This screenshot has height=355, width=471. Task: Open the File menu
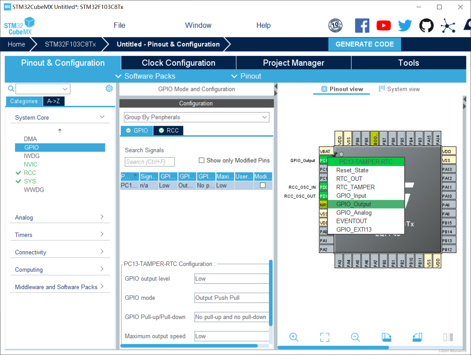119,25
